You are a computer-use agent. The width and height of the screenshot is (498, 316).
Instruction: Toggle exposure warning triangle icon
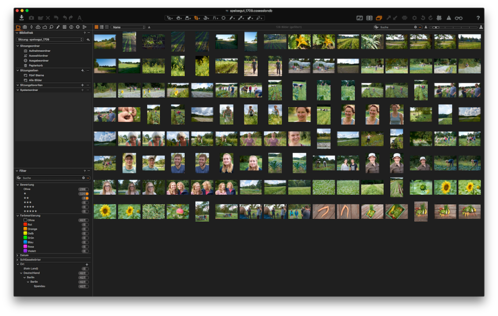click(x=449, y=18)
